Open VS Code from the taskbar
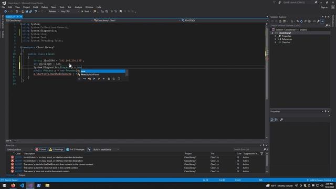 [22, 185]
